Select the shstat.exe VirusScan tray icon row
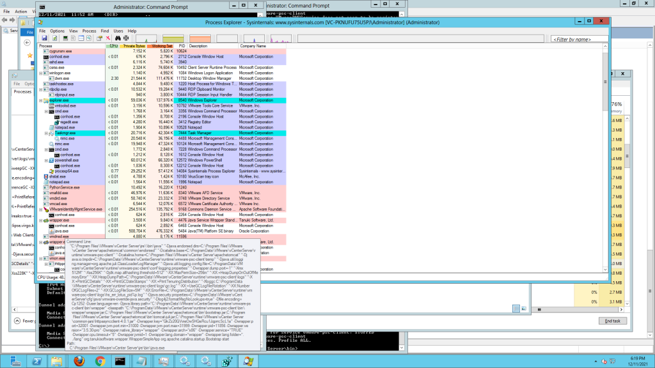 click(x=162, y=176)
